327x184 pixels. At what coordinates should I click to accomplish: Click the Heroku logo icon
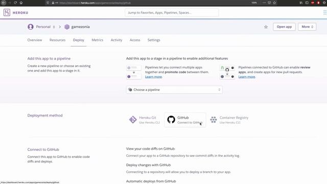point(7,12)
